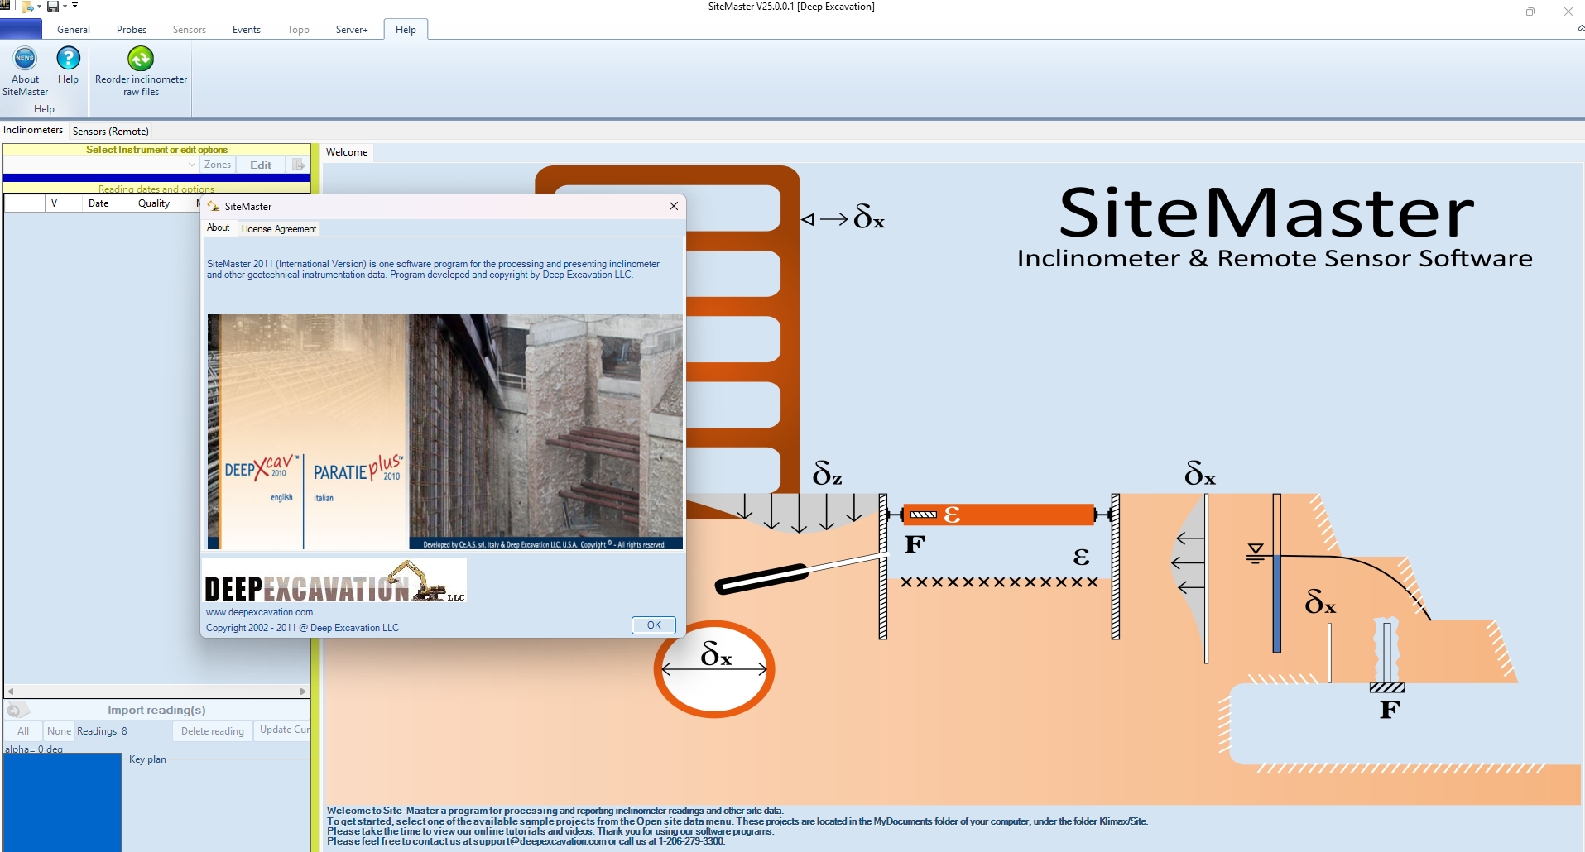Click the Deep Excavation LLC logo
Screen dimensions: 1585x852
[x=334, y=580]
